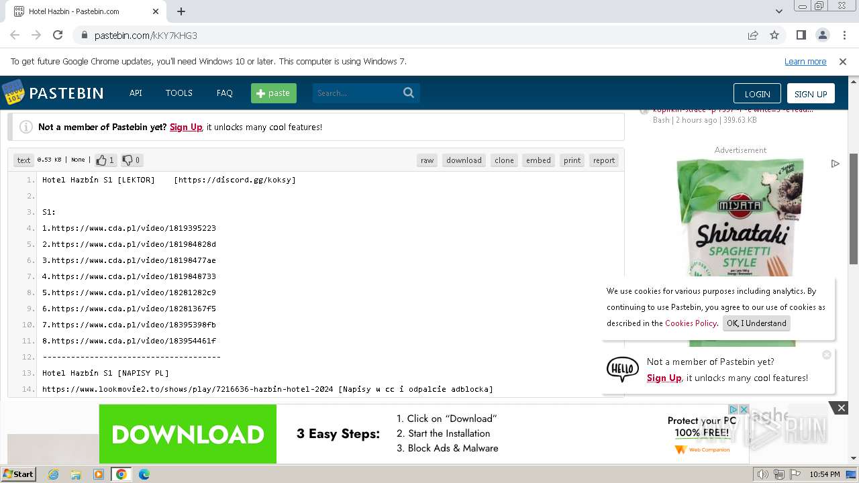Click the taskbar clock 10:54 PM
Viewport: 859px width, 483px height.
[x=825, y=474]
